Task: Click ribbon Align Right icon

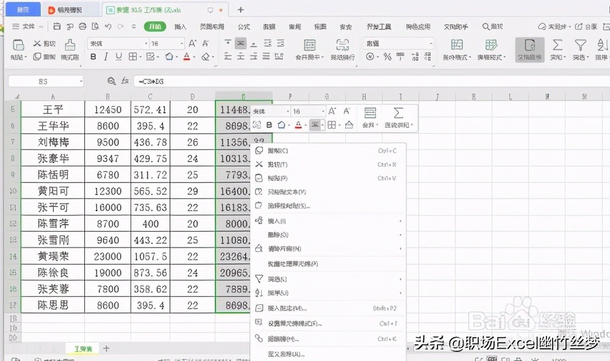Action: 254,57
